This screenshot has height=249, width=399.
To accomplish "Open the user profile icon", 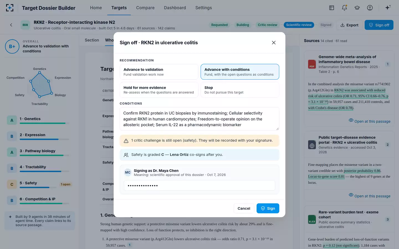I will coord(370,8).
